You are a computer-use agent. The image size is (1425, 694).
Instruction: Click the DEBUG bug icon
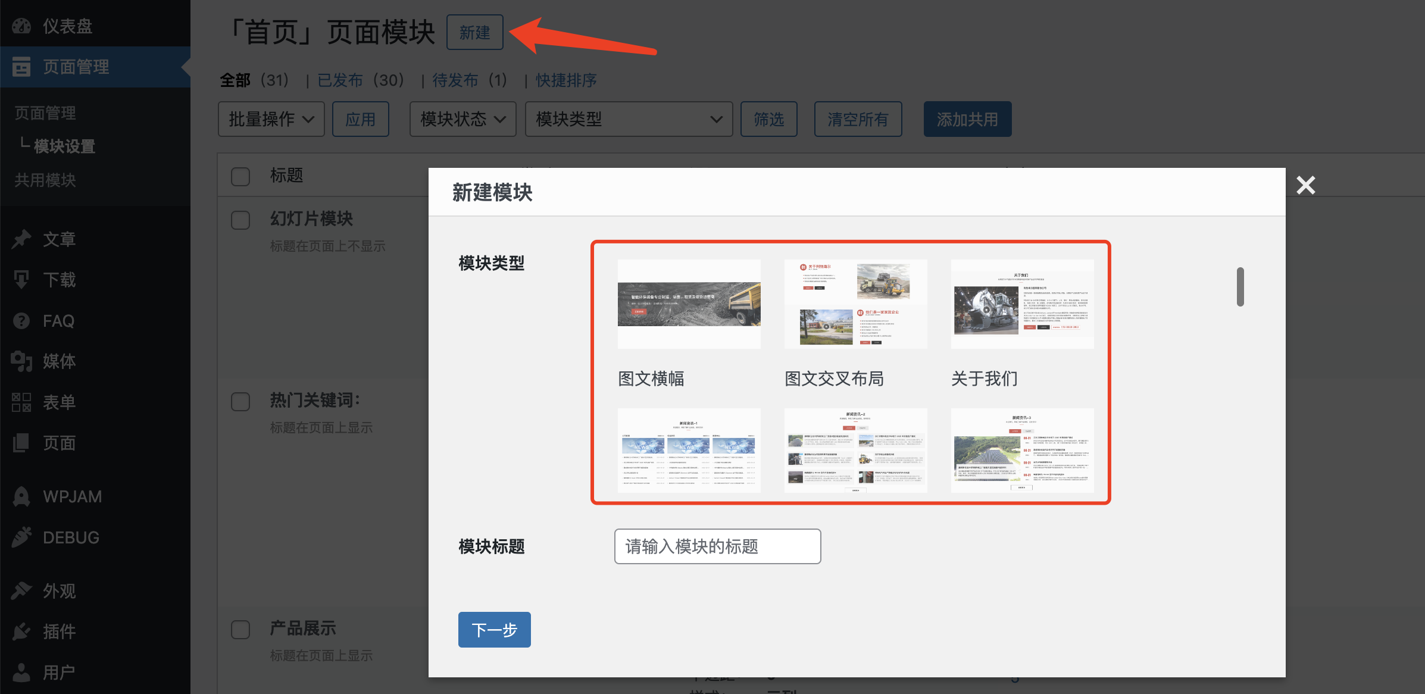click(x=21, y=537)
